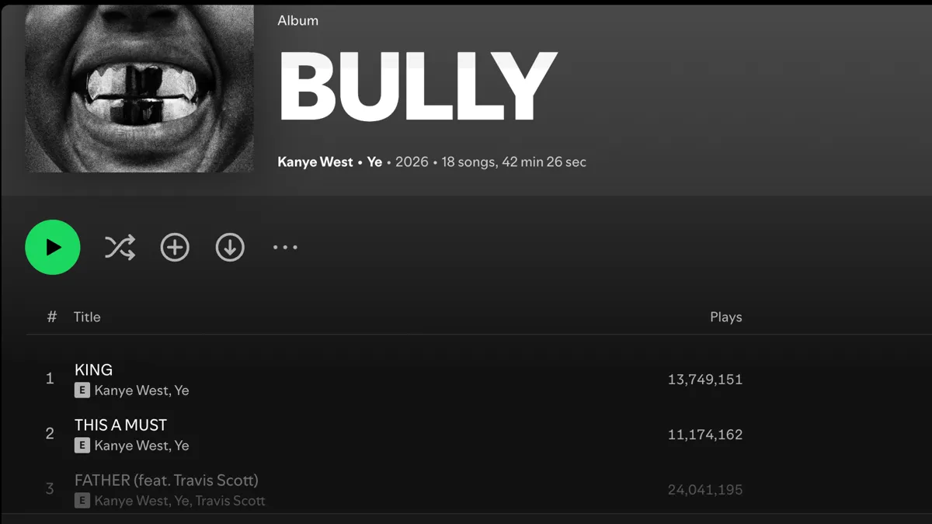Open Kanye West artist page from album header

click(x=315, y=162)
